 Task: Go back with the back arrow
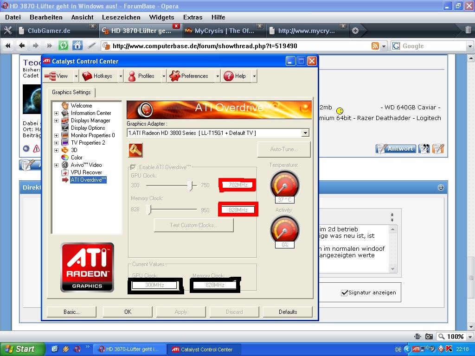[x=21, y=46]
